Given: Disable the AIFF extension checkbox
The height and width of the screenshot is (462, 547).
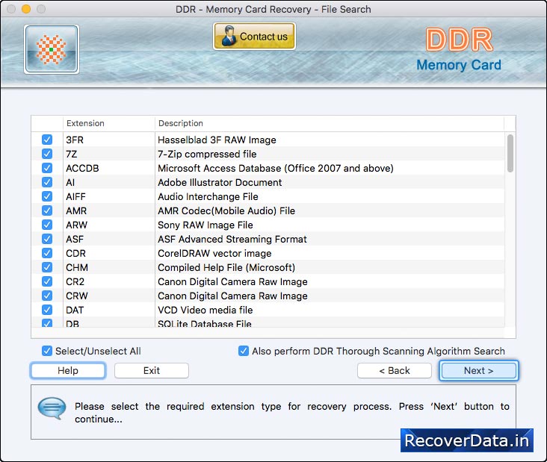Looking at the screenshot, I should (x=47, y=196).
